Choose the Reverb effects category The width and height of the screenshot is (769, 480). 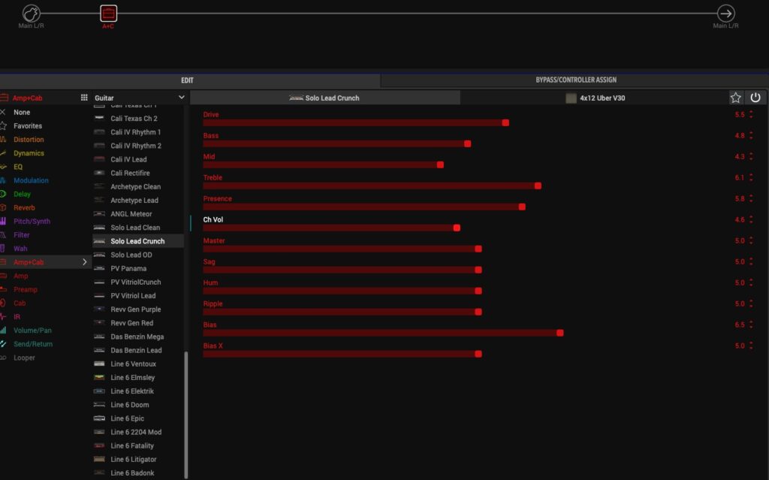24,207
